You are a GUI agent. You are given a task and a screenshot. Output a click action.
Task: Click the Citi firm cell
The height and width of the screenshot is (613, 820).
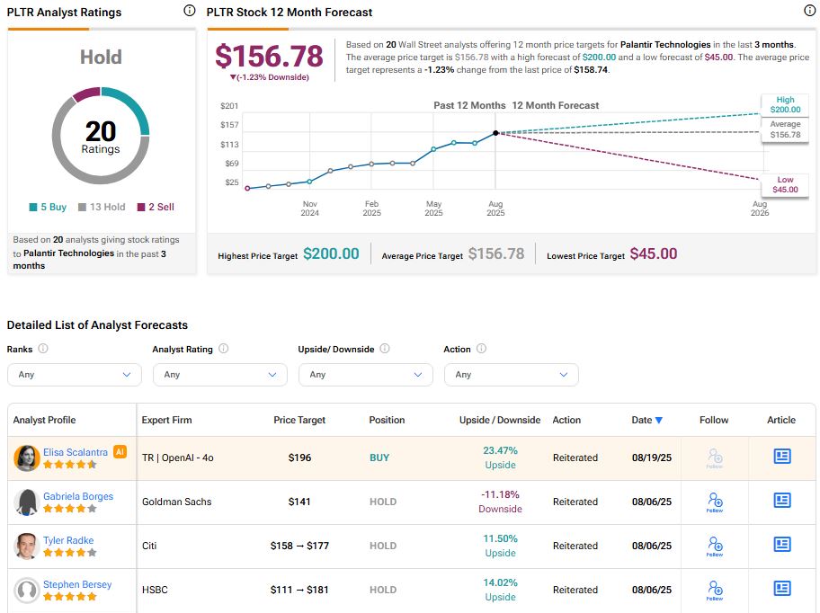149,546
